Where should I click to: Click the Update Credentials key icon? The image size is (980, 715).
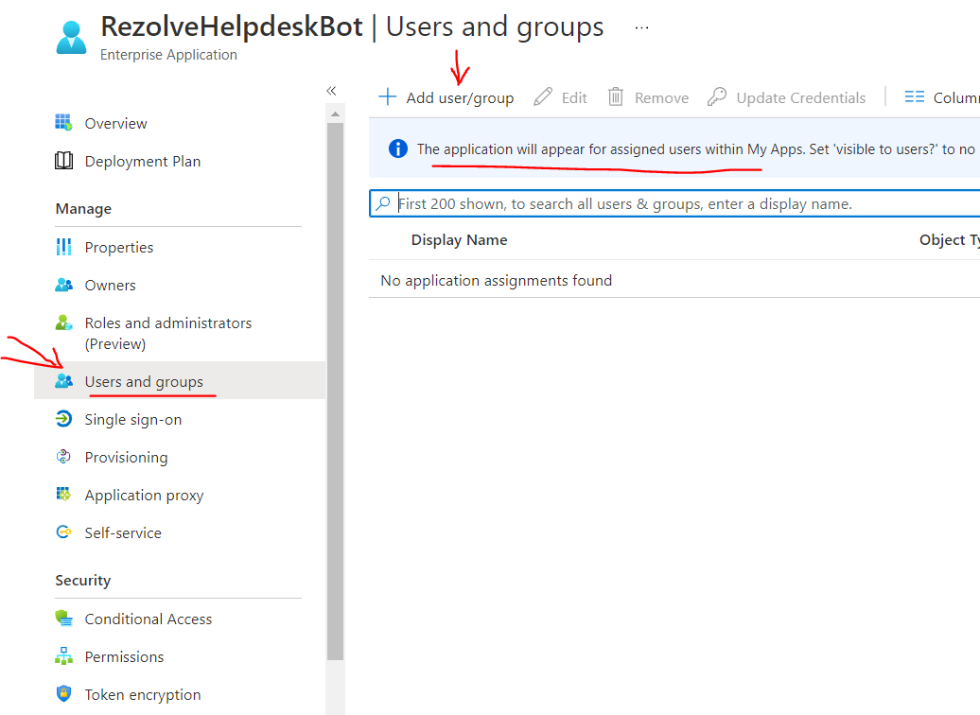click(717, 96)
